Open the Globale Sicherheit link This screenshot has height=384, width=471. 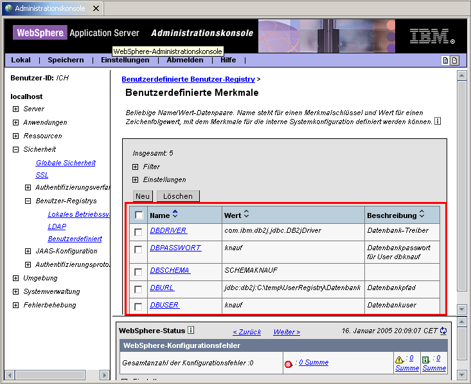point(66,163)
